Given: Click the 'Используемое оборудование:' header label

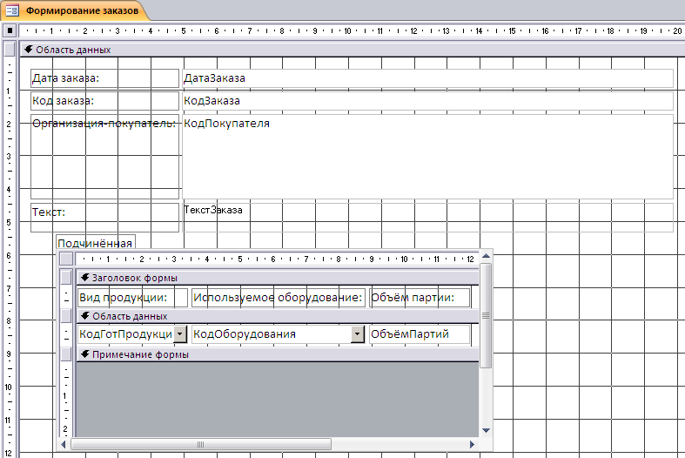Looking at the screenshot, I should pyautogui.click(x=279, y=298).
